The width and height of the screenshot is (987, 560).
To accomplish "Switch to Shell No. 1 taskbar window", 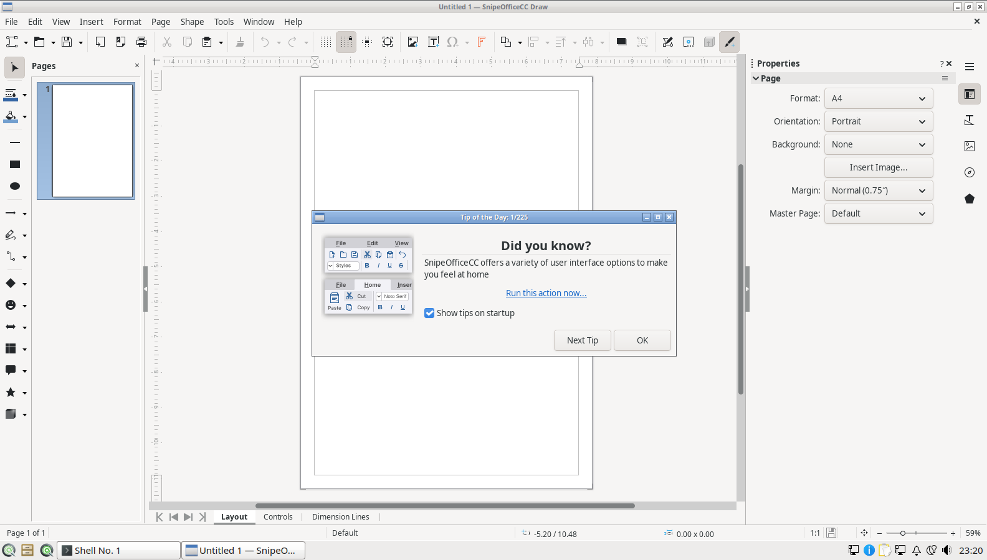I will coord(119,550).
